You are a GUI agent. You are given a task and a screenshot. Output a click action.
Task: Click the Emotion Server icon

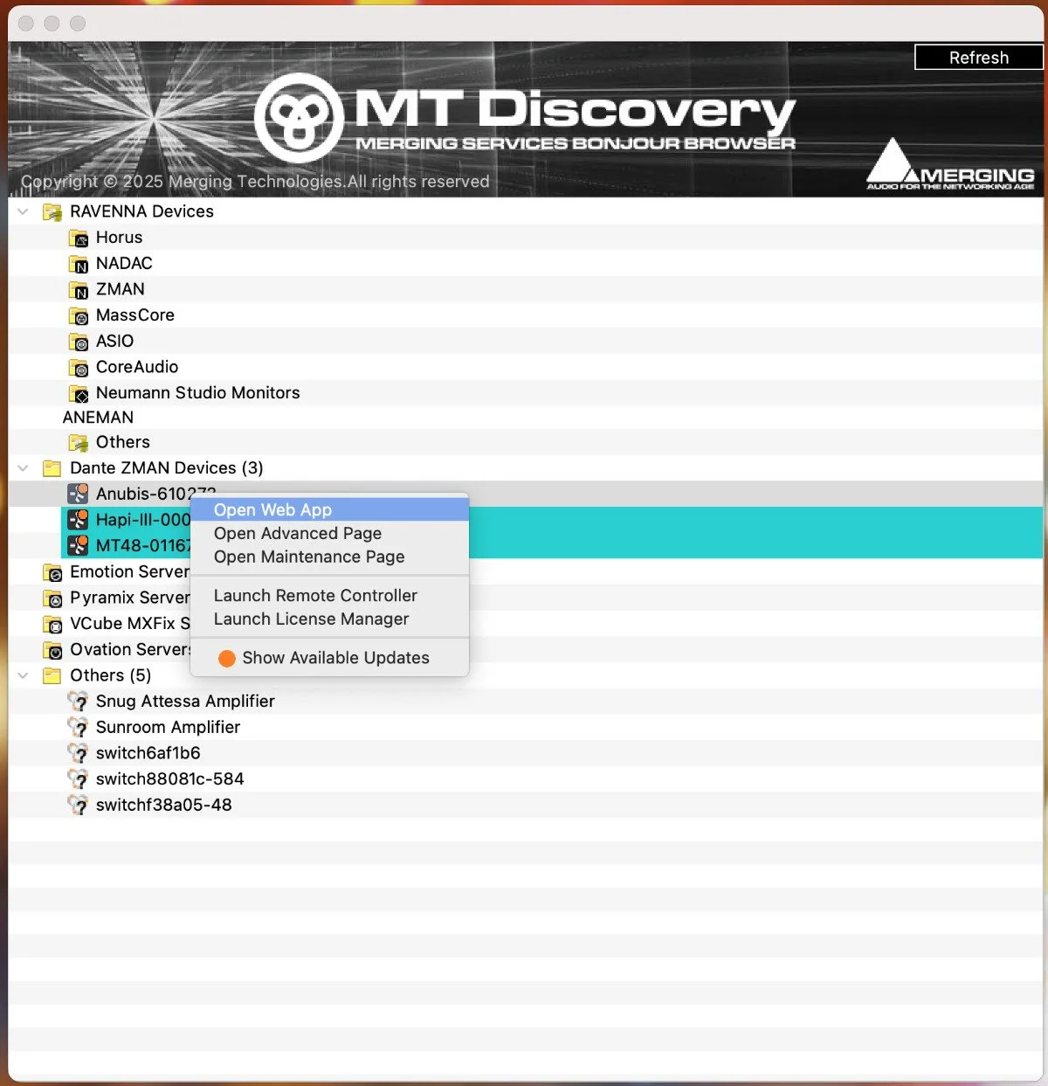[52, 572]
